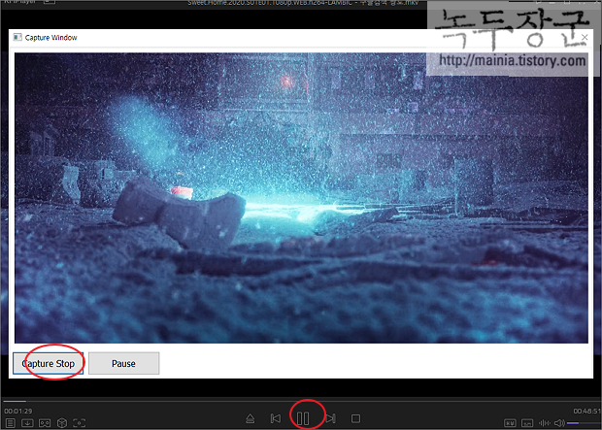Click the screen capture frame icon

click(79, 423)
